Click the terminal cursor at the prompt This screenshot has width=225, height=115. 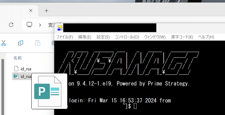click(x=135, y=106)
